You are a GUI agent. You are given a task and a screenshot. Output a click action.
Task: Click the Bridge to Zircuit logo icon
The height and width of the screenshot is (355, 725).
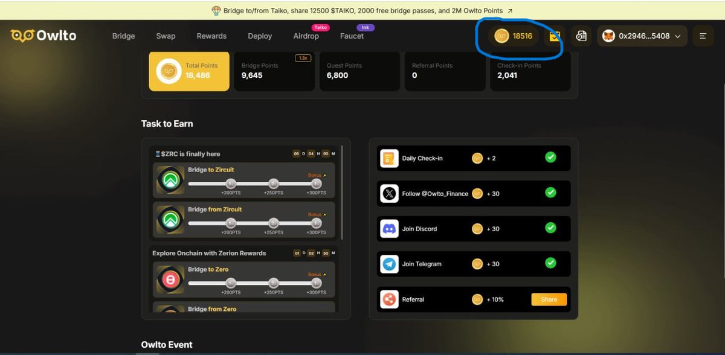pos(170,180)
